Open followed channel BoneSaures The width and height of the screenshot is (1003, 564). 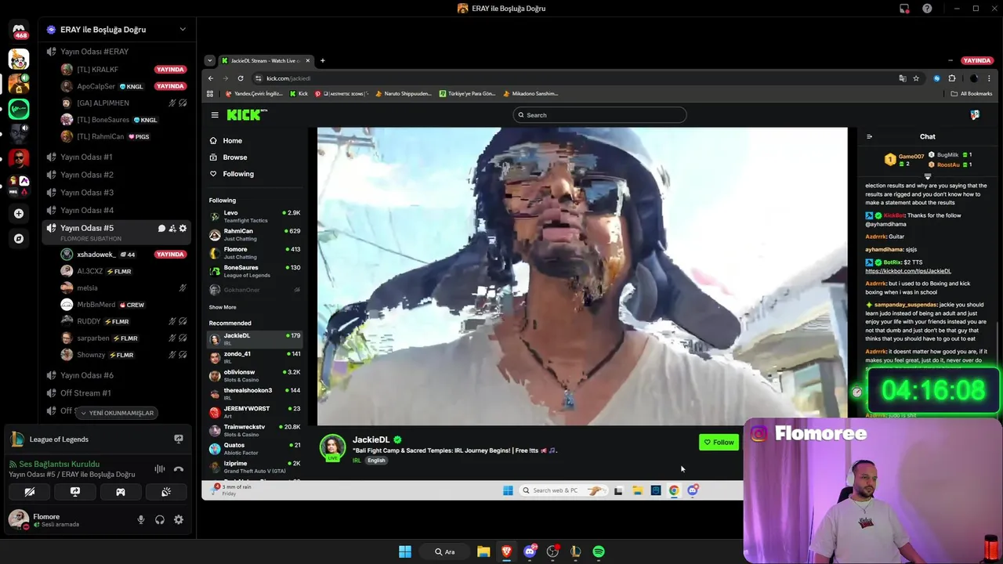point(255,271)
